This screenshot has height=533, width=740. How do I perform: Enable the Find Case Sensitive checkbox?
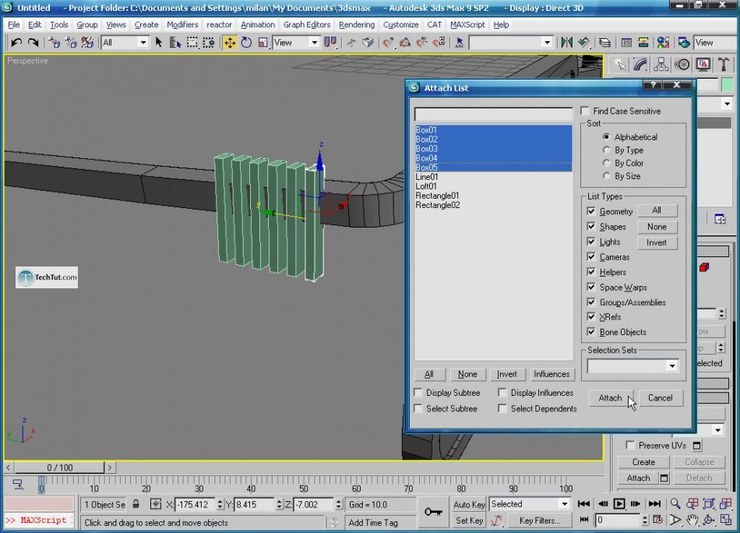[585, 111]
